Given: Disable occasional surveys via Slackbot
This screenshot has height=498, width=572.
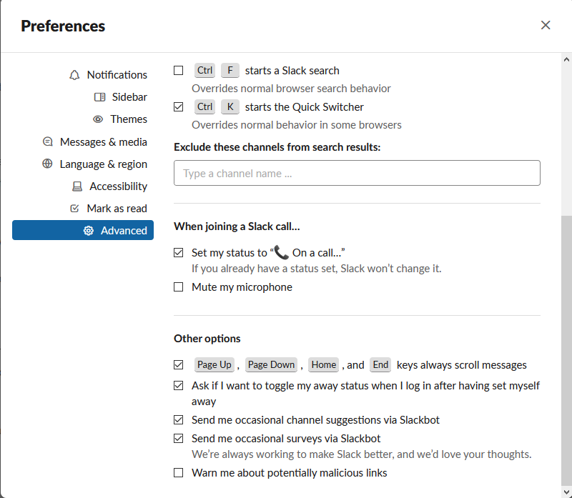Looking at the screenshot, I should 178,438.
